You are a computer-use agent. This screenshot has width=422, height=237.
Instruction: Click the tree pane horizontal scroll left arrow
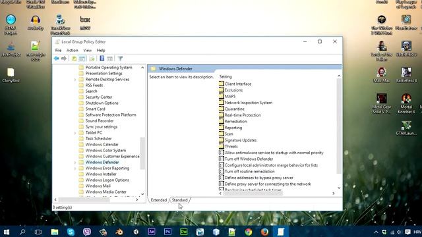(x=55, y=199)
